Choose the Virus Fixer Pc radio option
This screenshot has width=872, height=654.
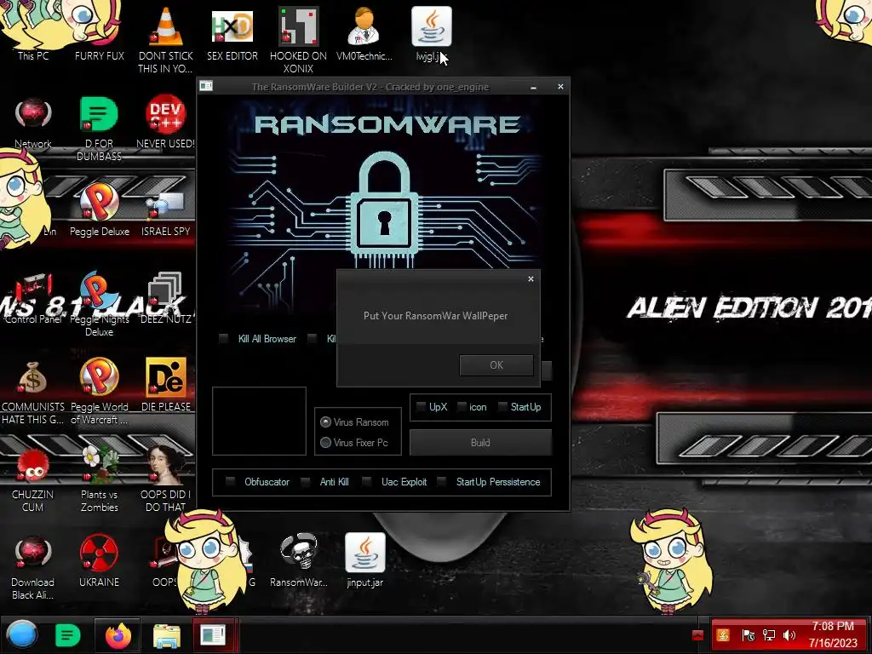point(326,443)
